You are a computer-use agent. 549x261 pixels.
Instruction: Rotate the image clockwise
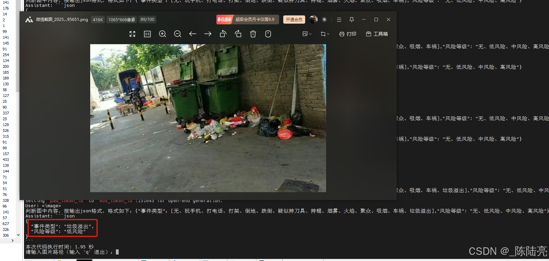[x=238, y=34]
